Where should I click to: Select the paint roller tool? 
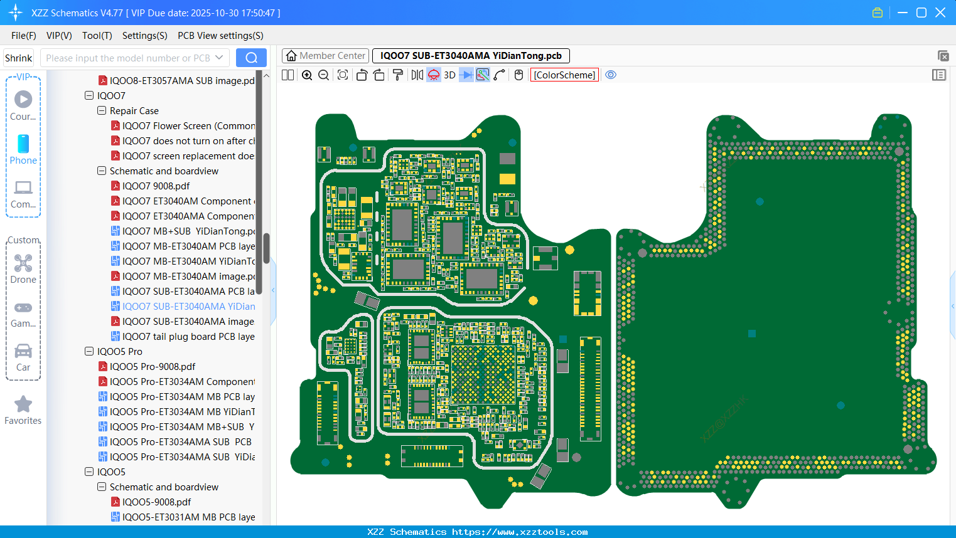397,75
